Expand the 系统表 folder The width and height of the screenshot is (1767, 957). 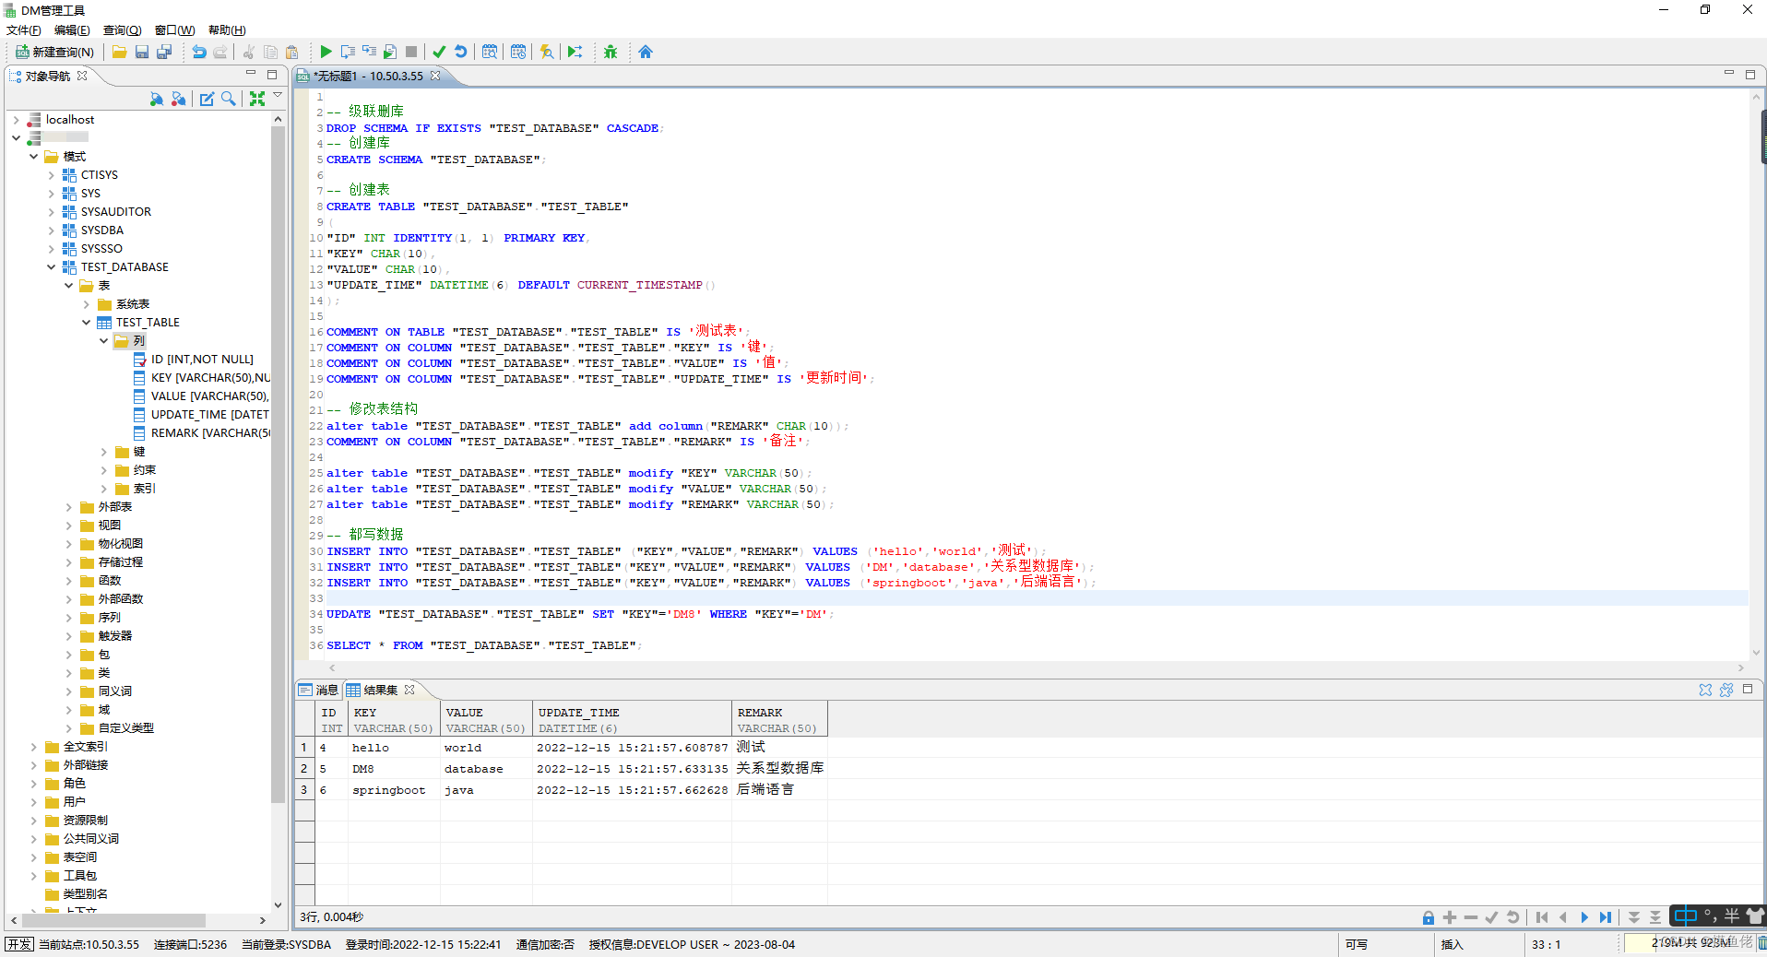[86, 304]
